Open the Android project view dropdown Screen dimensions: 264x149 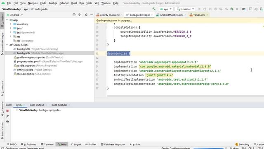15,15
